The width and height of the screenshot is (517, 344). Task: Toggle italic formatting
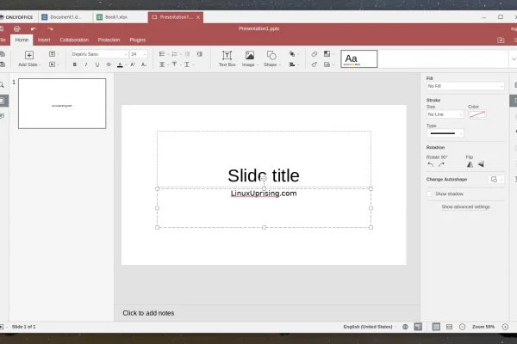86,64
